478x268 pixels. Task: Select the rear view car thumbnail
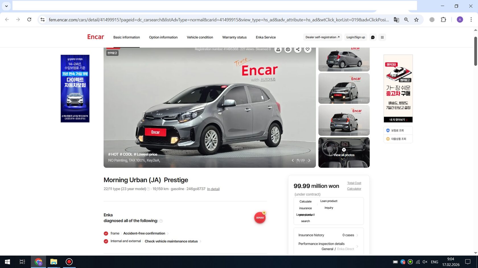click(344, 120)
